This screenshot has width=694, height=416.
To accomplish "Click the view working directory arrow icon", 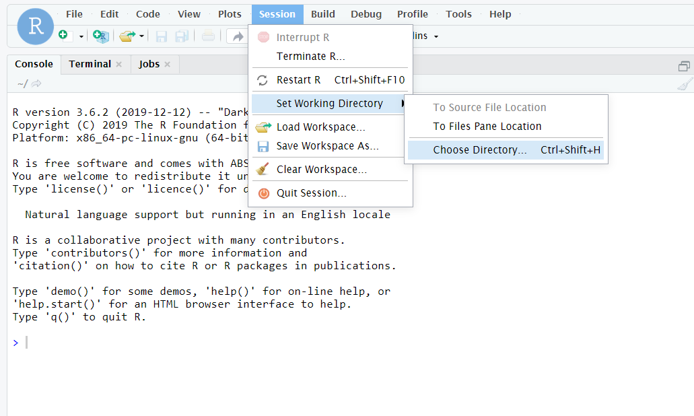I will 36,83.
